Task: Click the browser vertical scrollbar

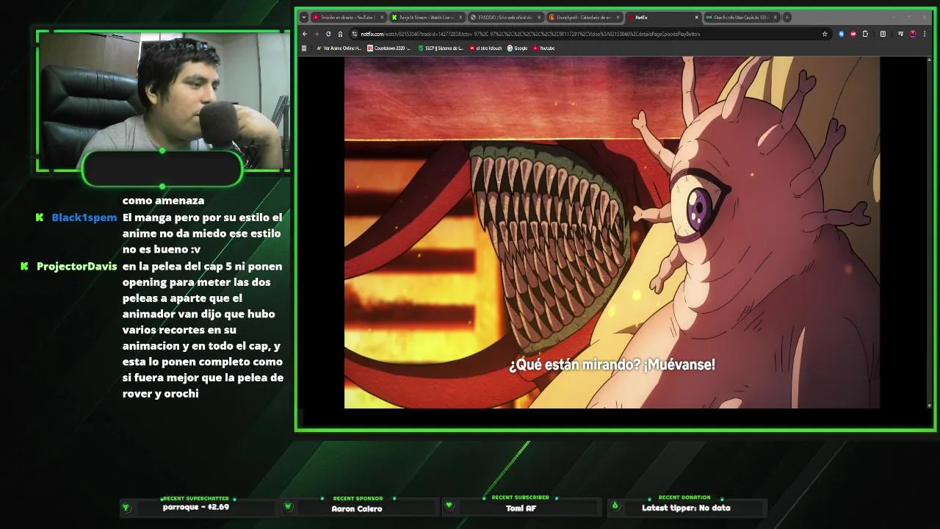Action: pos(929,232)
